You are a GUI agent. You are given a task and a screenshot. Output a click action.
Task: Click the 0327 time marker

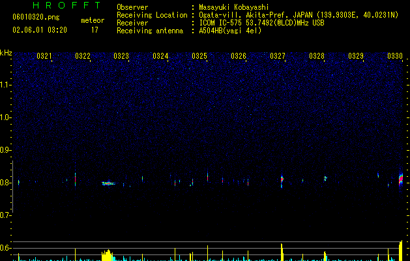278,55
